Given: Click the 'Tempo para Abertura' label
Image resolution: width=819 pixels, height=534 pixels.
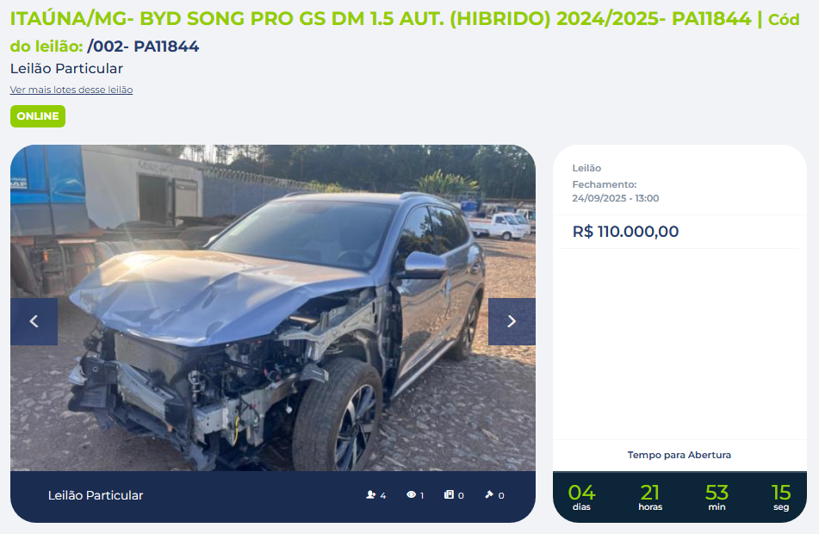Looking at the screenshot, I should (x=679, y=455).
